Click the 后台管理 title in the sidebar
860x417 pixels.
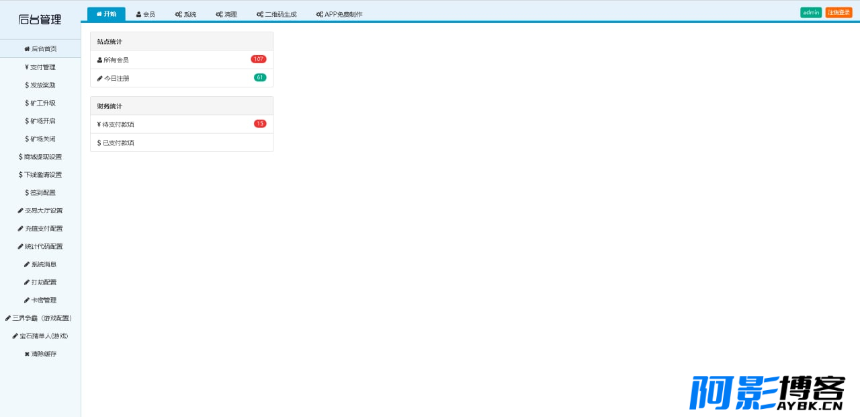40,20
